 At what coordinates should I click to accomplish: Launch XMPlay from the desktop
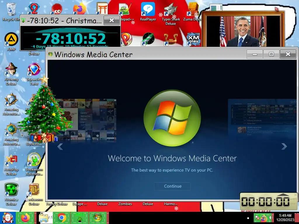click(193, 39)
